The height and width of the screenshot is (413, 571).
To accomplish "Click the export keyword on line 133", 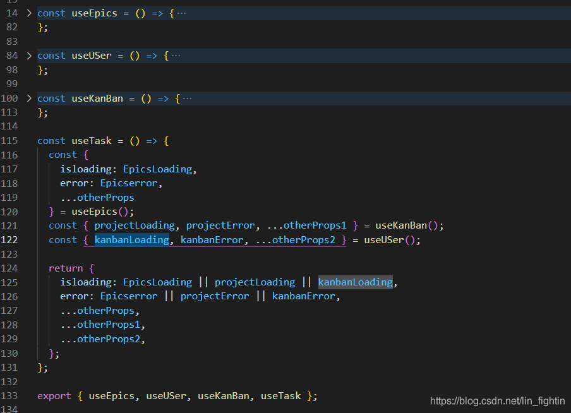I will [x=54, y=396].
